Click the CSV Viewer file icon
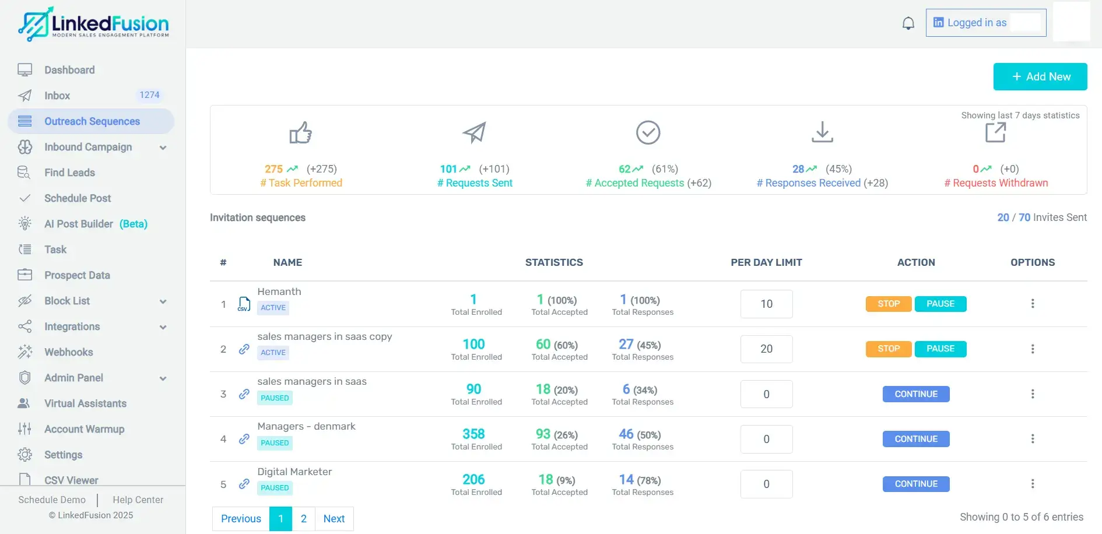Image resolution: width=1102 pixels, height=534 pixels. 24,480
